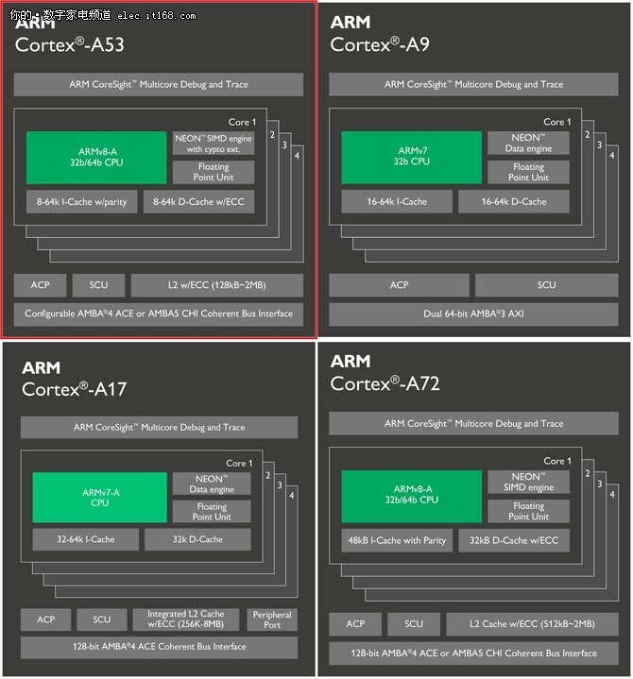This screenshot has height=679, width=633.
Task: Select the '8-64k I-Cache w/parity' block
Action: point(82,202)
